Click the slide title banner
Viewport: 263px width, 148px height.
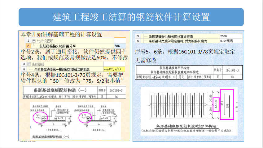[131, 17]
